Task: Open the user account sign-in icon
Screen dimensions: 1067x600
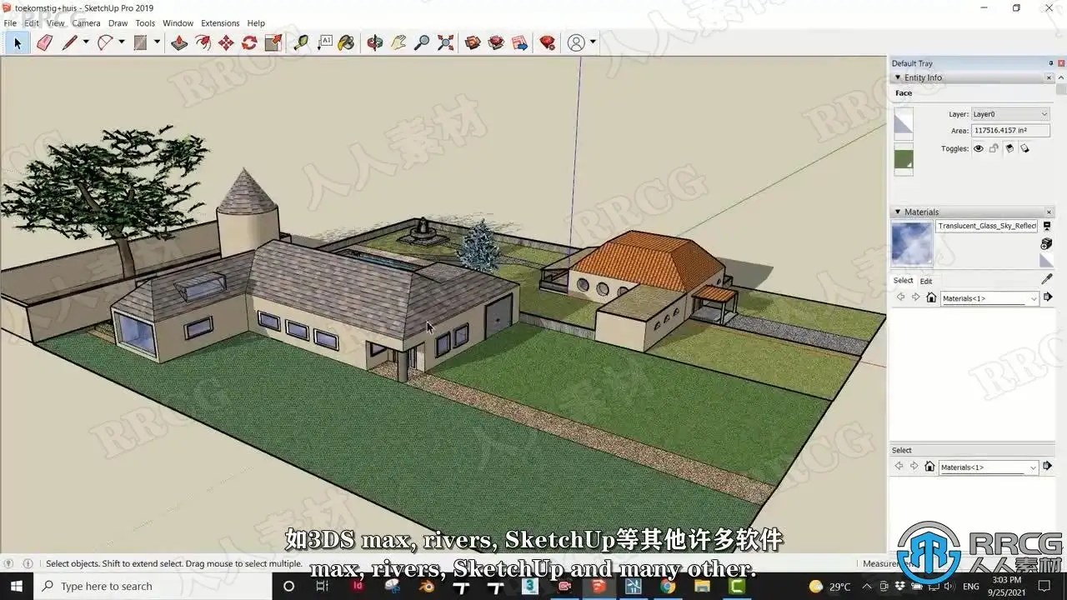Action: coord(576,42)
